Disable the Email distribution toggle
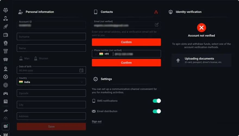This screenshot has width=239, height=136. [157, 111]
